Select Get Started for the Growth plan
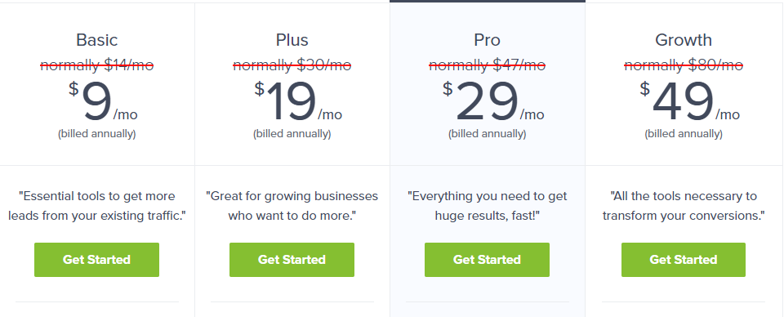Viewport: 784px width, 317px height. 684,260
